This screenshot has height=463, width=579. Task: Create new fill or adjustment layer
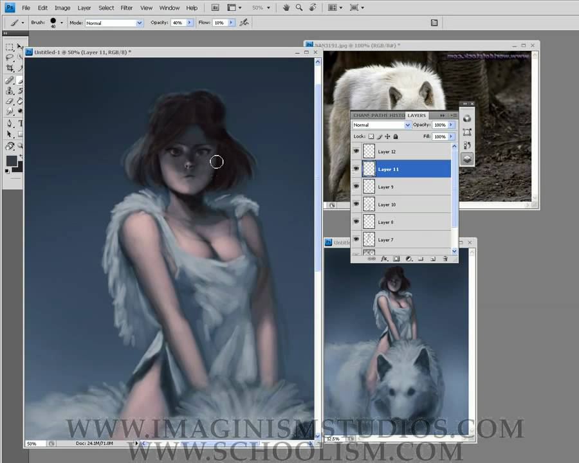pyautogui.click(x=409, y=259)
